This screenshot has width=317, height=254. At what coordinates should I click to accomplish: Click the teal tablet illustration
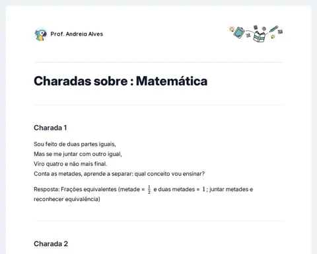(x=239, y=32)
